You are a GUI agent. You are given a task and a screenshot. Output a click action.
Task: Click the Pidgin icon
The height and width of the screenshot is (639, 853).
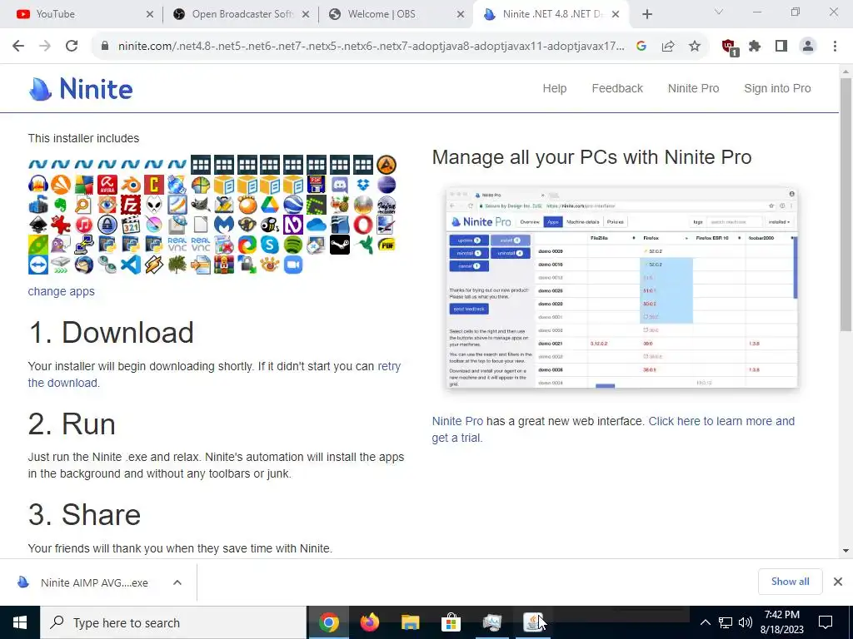coord(61,245)
